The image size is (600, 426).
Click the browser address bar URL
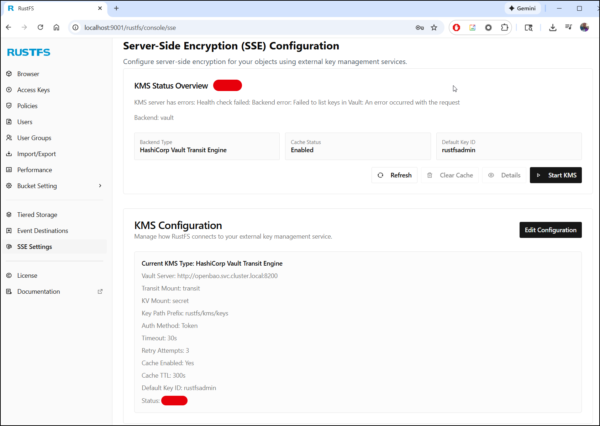pos(130,28)
